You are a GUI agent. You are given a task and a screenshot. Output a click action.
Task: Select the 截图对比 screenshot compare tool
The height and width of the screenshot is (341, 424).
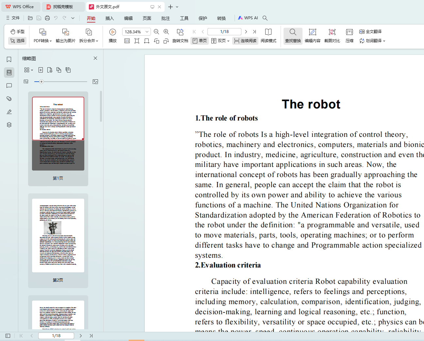[332, 35]
